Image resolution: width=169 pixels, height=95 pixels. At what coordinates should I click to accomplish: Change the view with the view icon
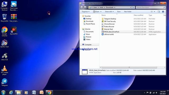[152, 12]
